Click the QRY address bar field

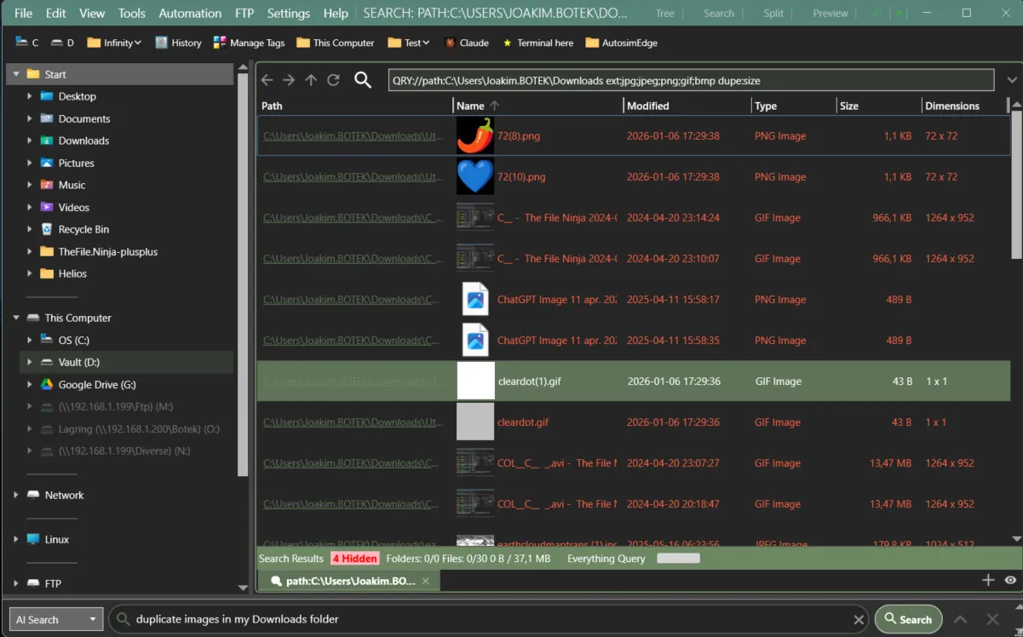(x=691, y=80)
